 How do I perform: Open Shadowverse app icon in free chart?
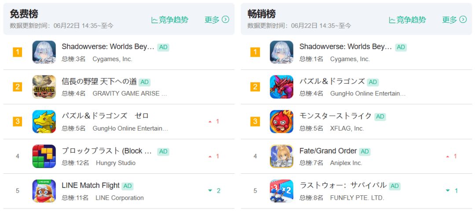pos(44,52)
